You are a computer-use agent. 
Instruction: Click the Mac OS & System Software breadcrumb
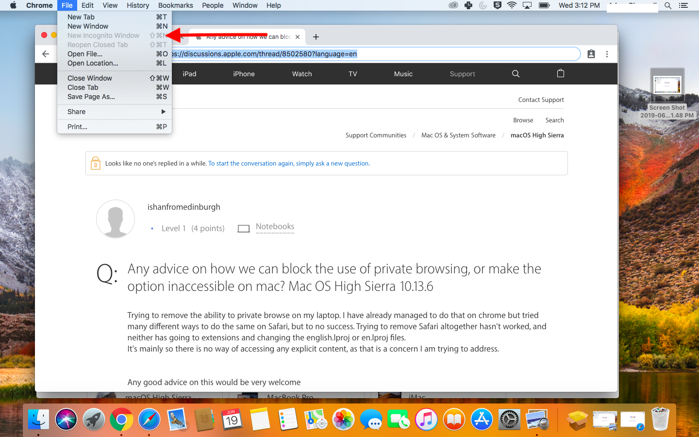[459, 135]
